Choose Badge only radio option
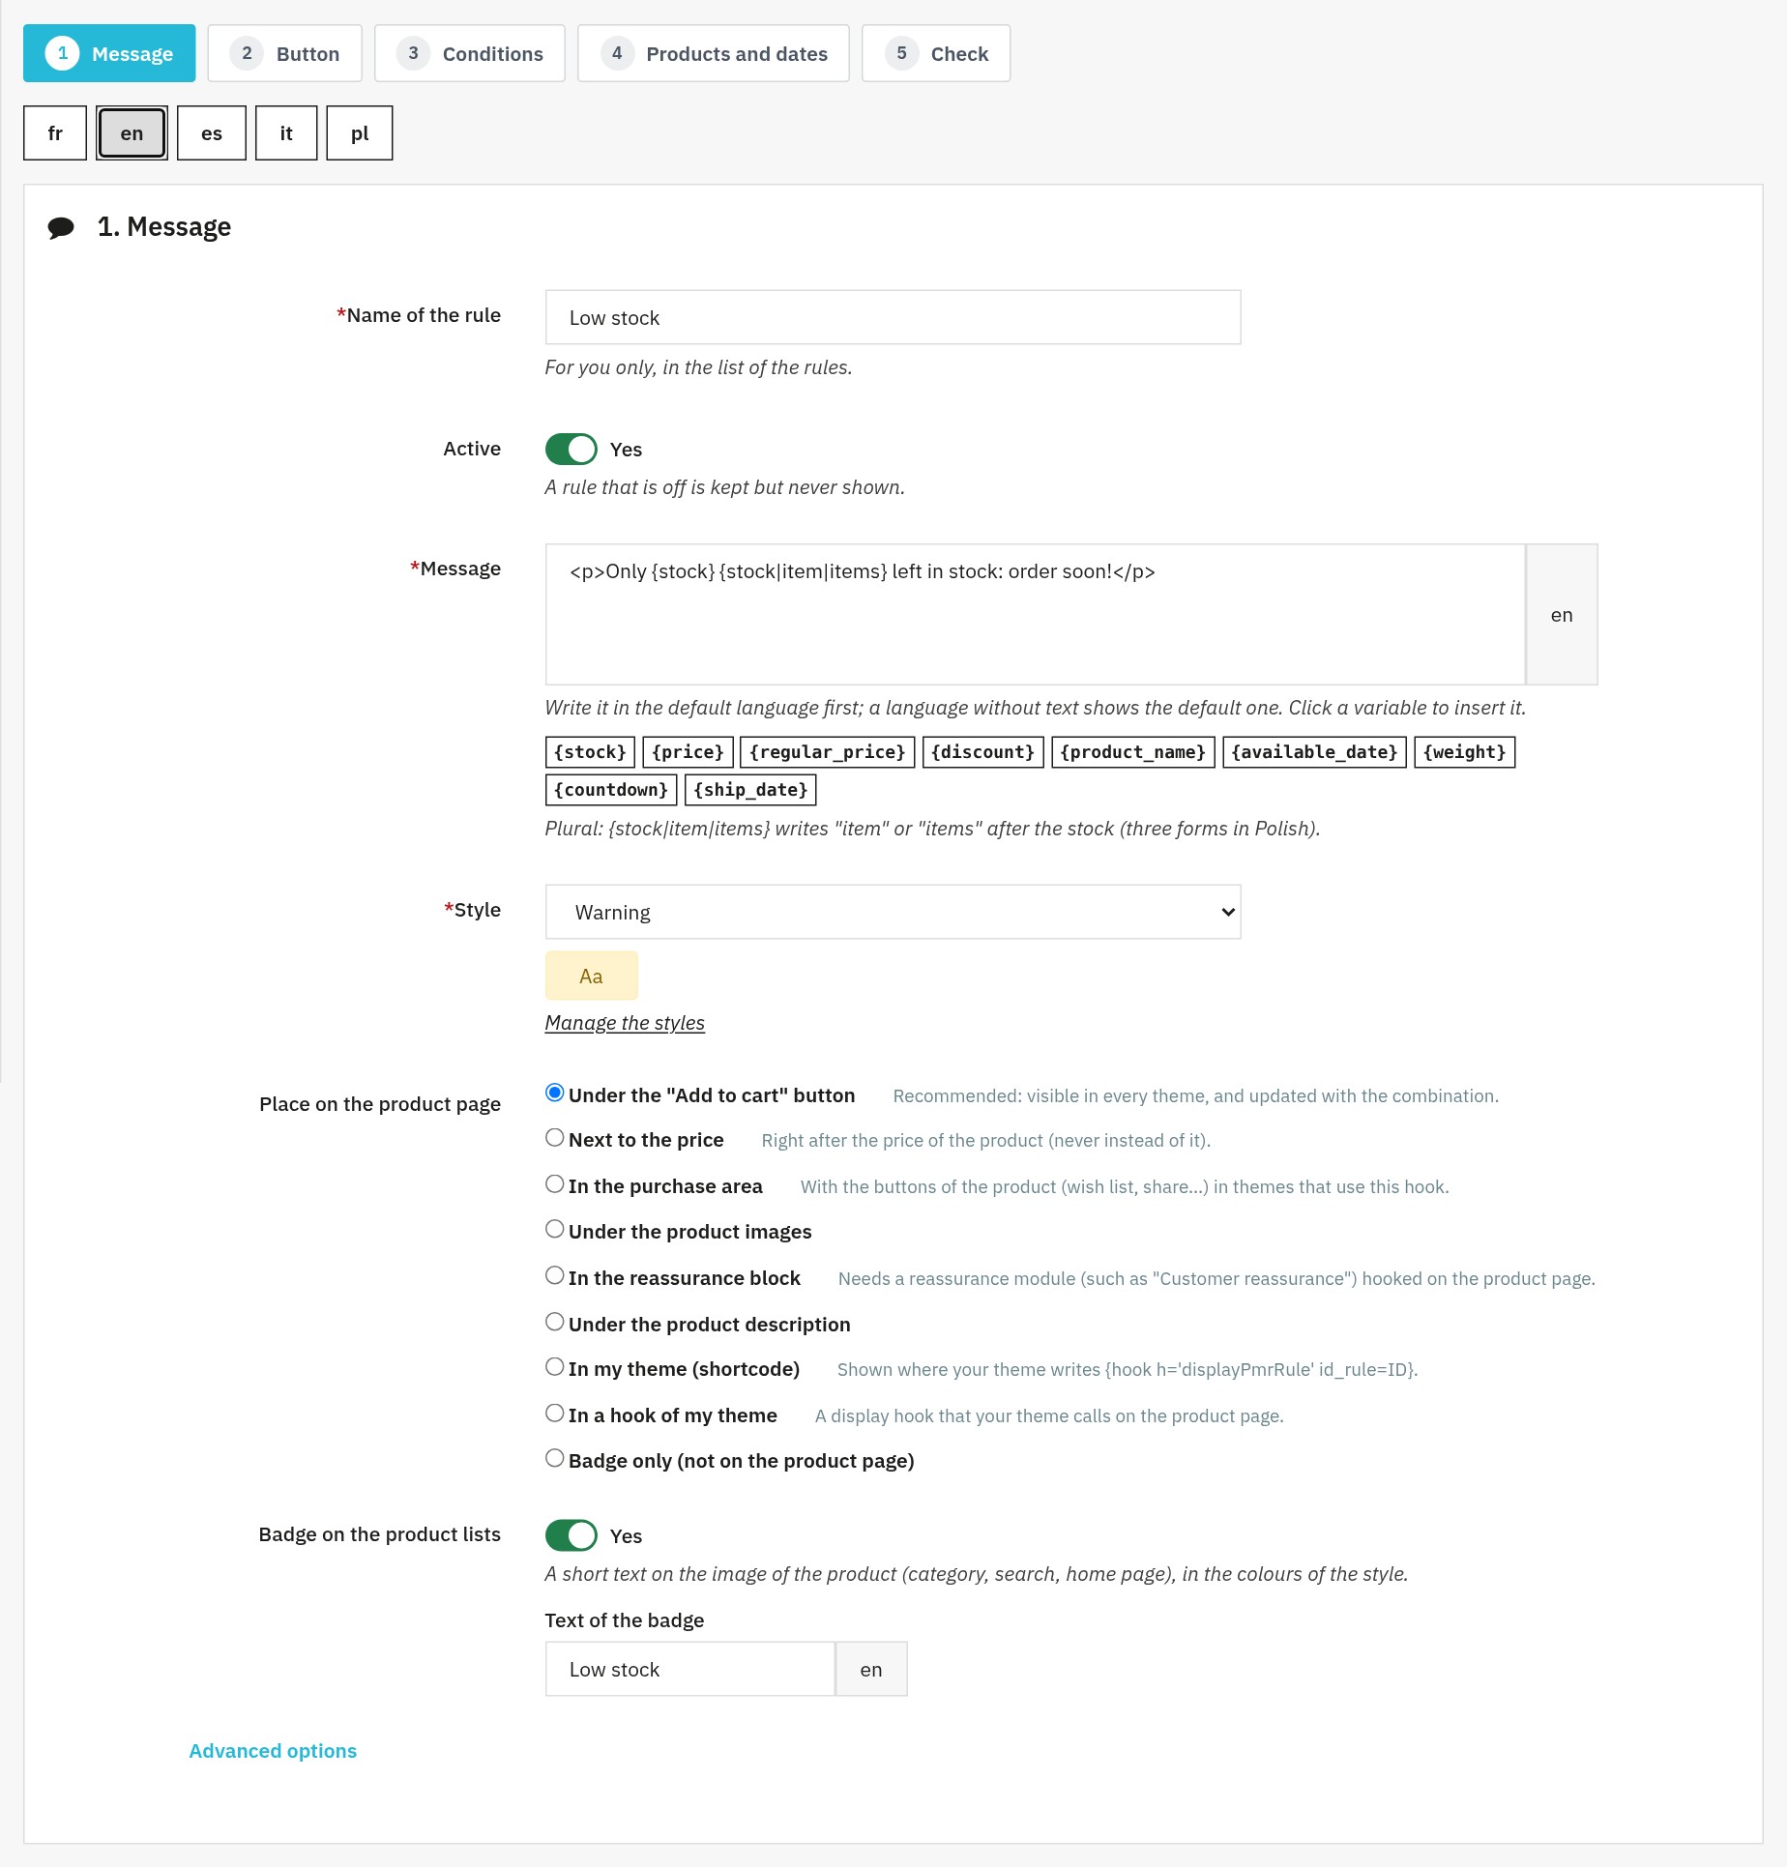Screen dimensions: 1787x1867 tap(555, 1459)
